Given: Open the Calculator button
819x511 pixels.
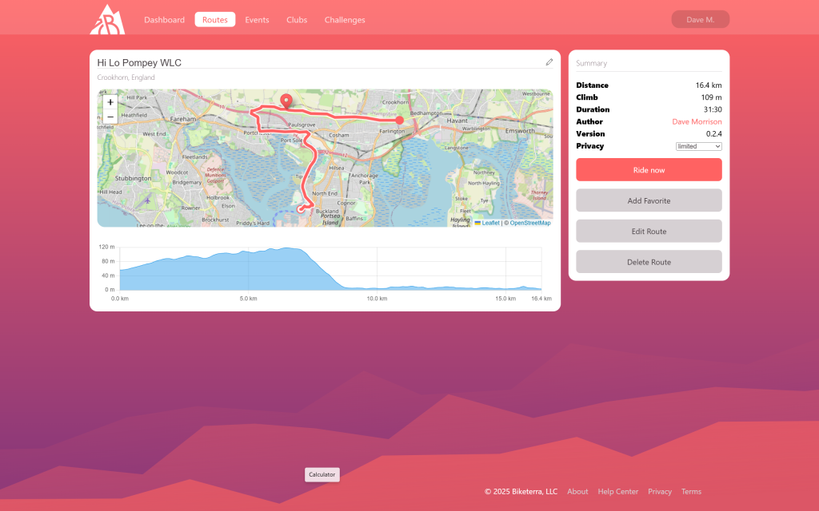Looking at the screenshot, I should pyautogui.click(x=322, y=474).
